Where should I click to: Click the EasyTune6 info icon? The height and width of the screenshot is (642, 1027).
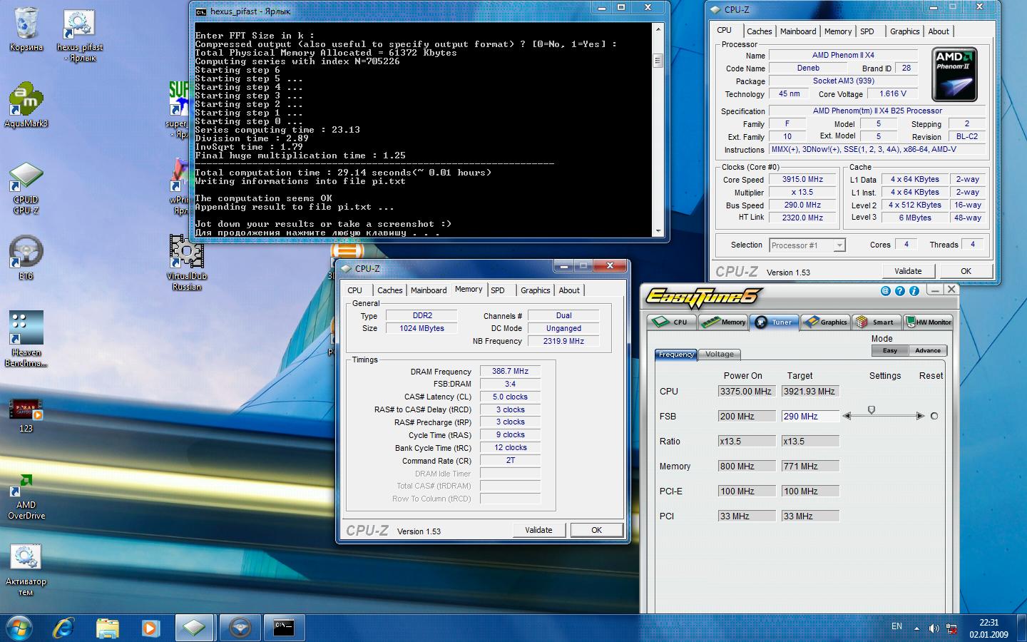click(x=914, y=290)
